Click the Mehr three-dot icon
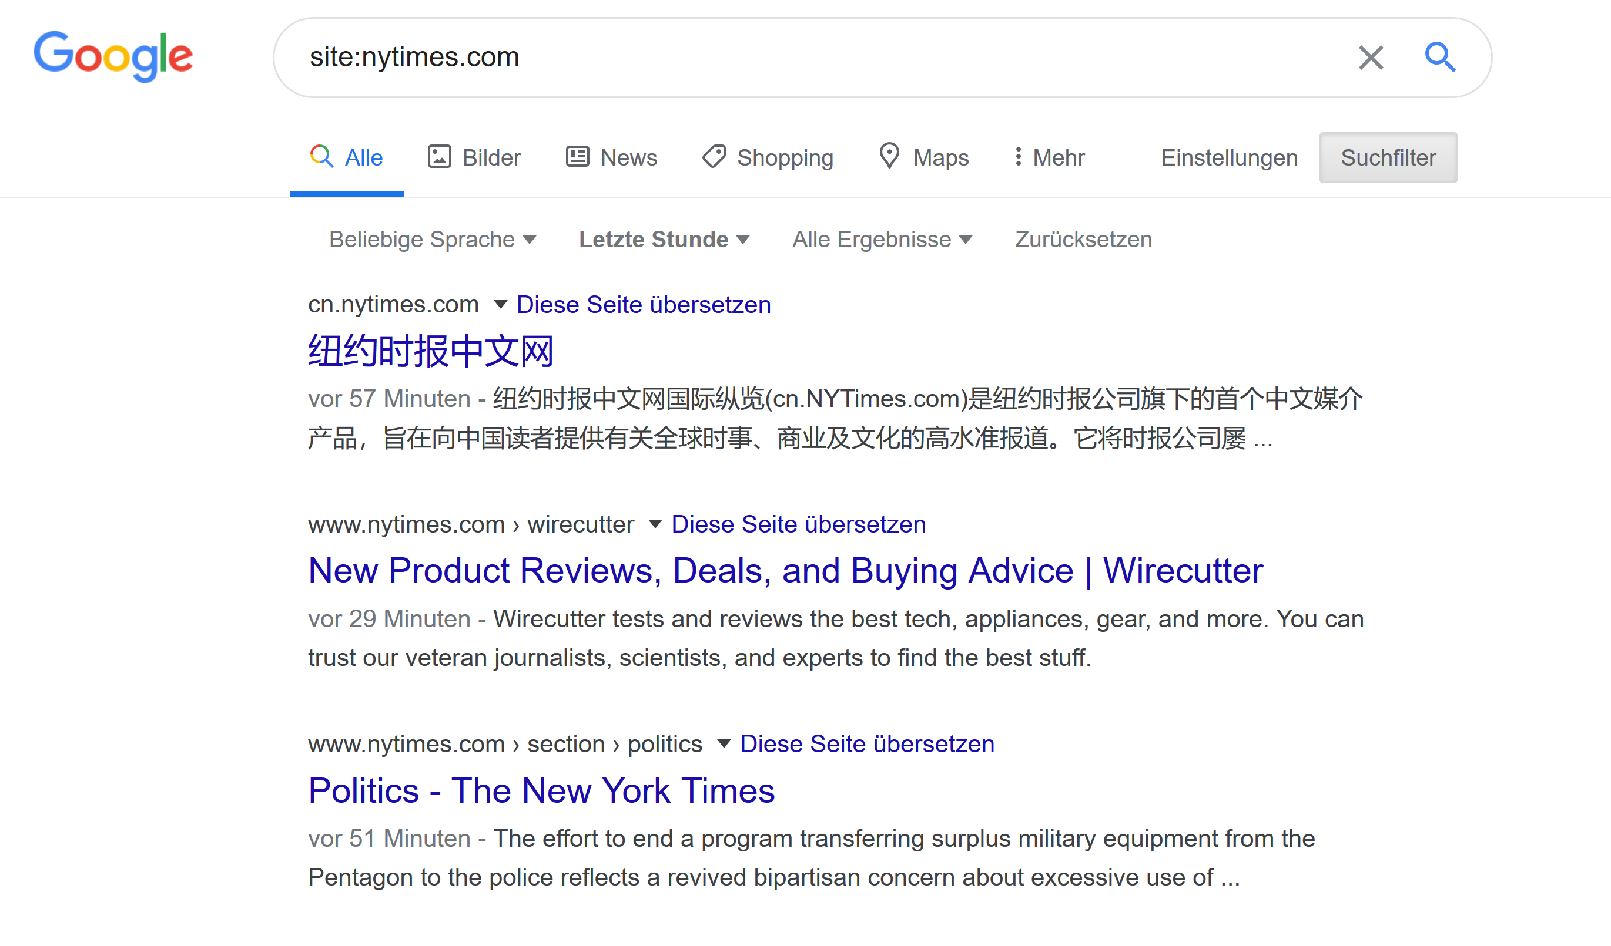The image size is (1611, 946). [x=1019, y=157]
